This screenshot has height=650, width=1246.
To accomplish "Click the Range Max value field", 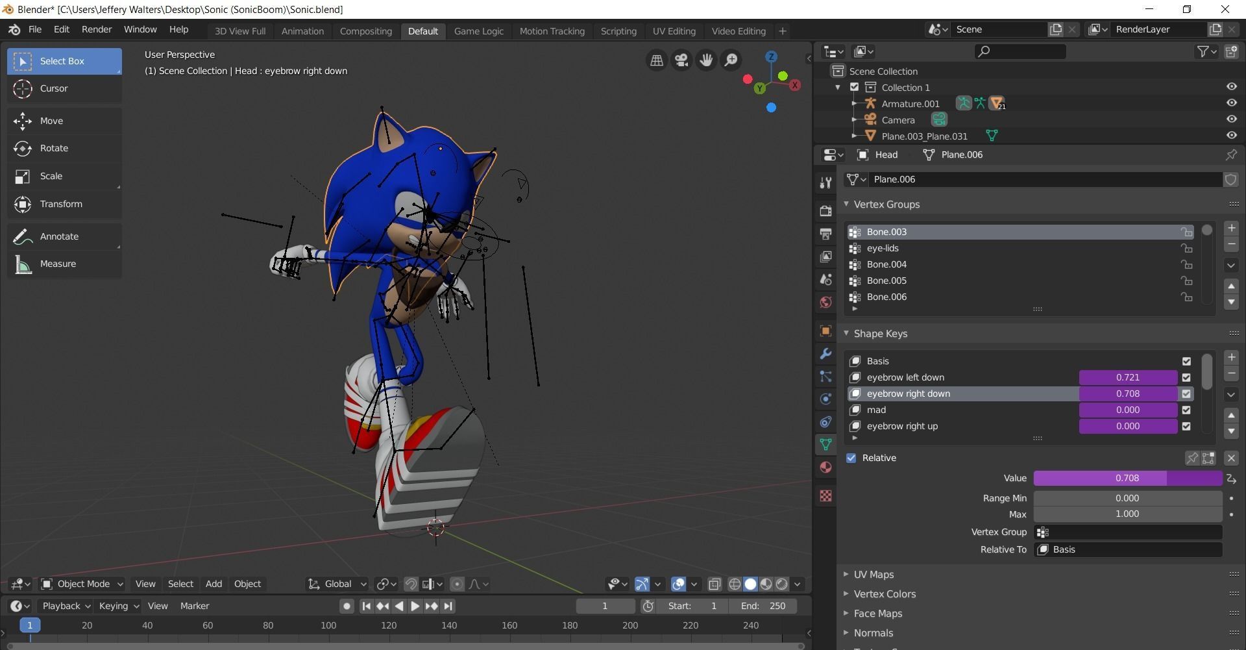I will pos(1128,514).
